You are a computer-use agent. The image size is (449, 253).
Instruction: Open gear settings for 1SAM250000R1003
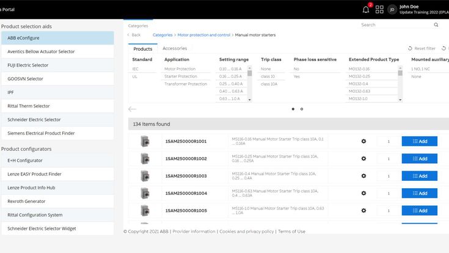click(x=363, y=176)
